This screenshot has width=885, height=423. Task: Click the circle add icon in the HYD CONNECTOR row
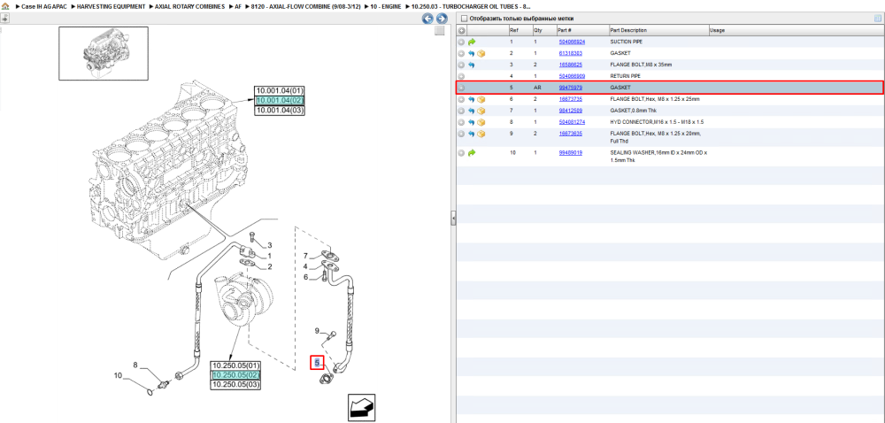click(461, 122)
